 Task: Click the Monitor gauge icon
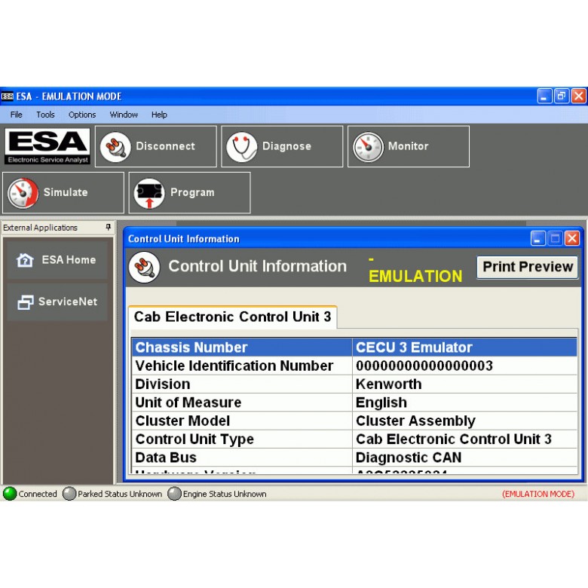click(368, 147)
